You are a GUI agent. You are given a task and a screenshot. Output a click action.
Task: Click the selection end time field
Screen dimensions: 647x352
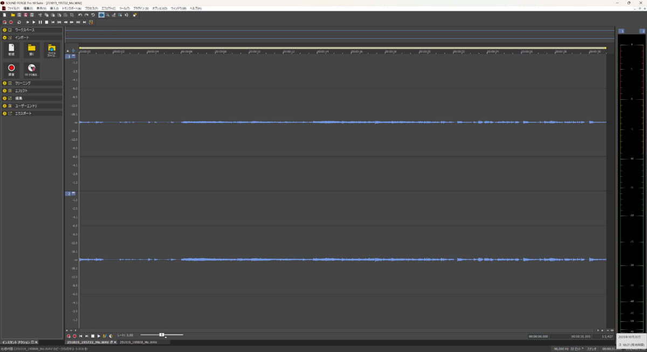click(581, 336)
